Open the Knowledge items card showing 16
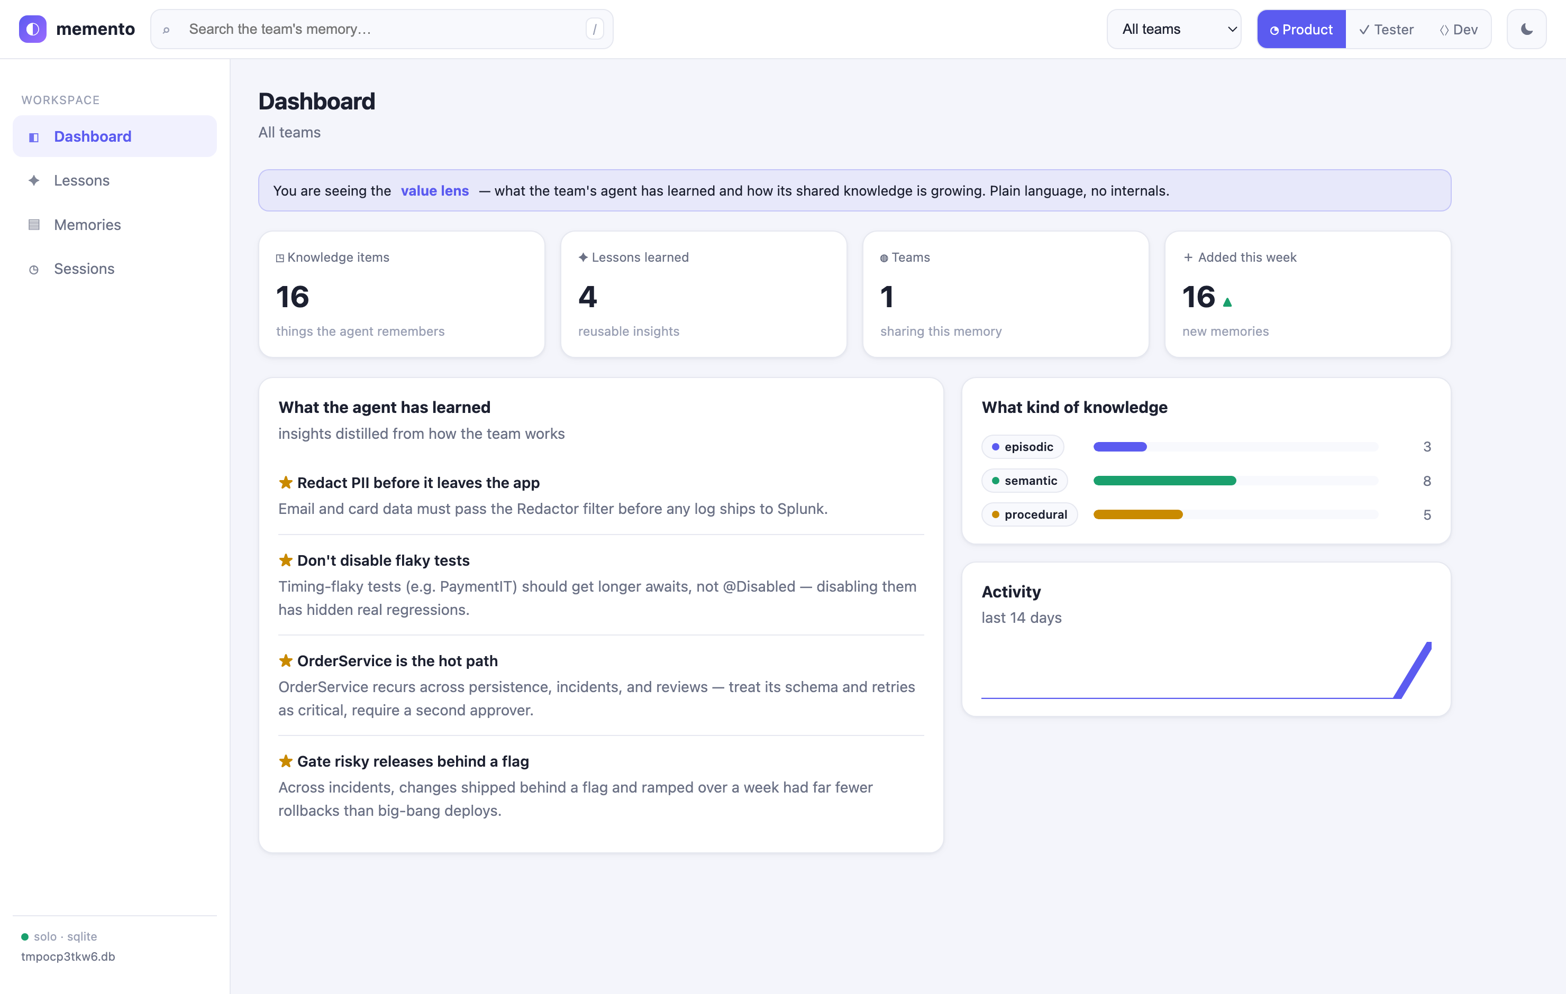This screenshot has width=1566, height=994. [x=401, y=294]
